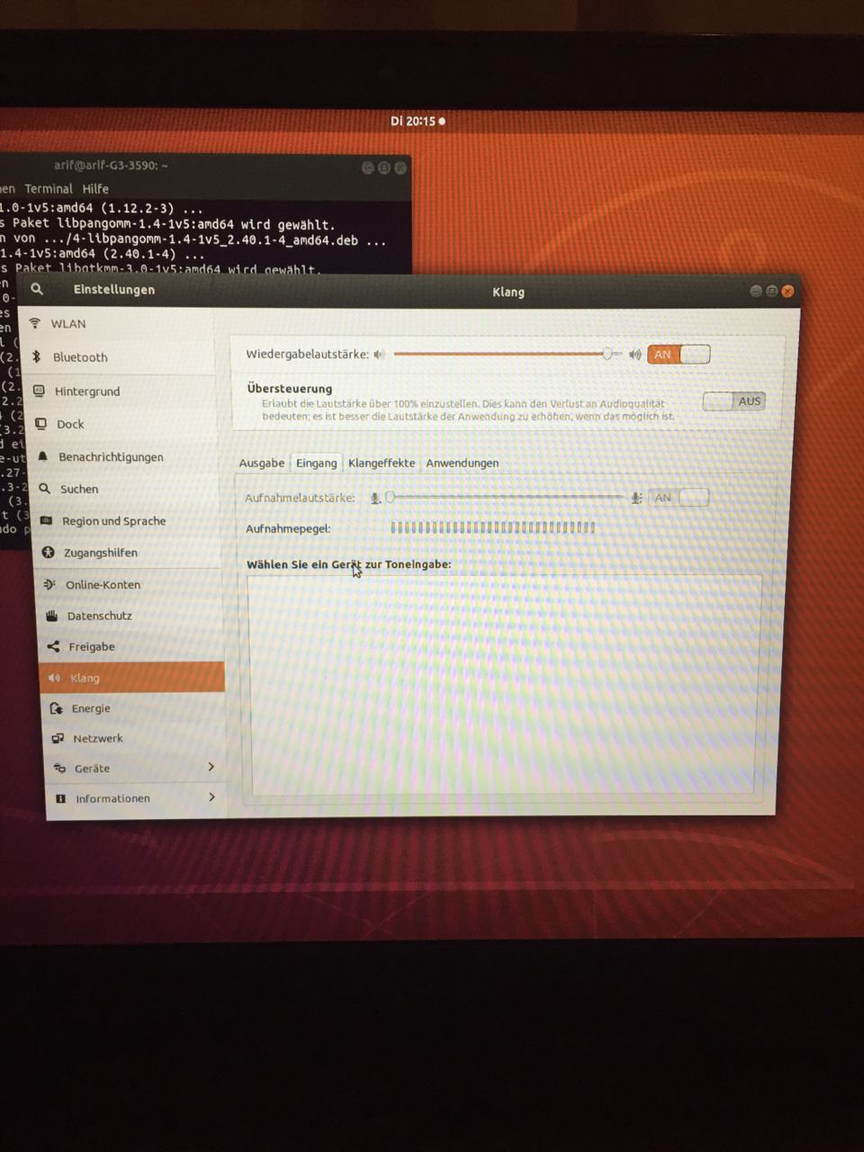The image size is (864, 1152).
Task: Open the clock showing Di 20:15
Action: 417,121
